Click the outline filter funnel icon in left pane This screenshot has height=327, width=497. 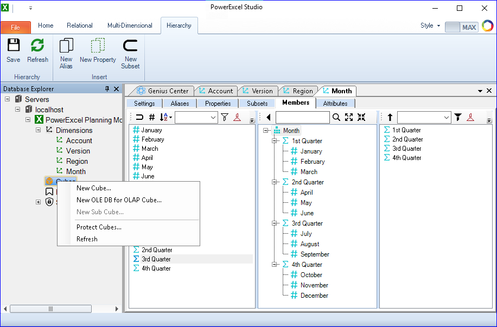coord(225,117)
